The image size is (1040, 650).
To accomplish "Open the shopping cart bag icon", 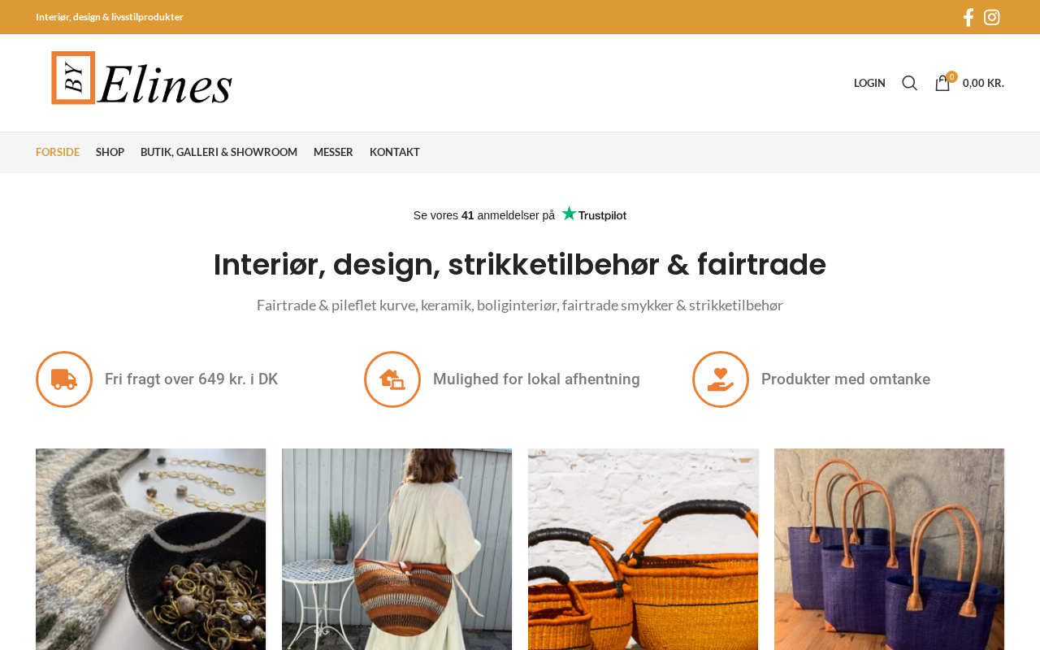I will point(942,83).
